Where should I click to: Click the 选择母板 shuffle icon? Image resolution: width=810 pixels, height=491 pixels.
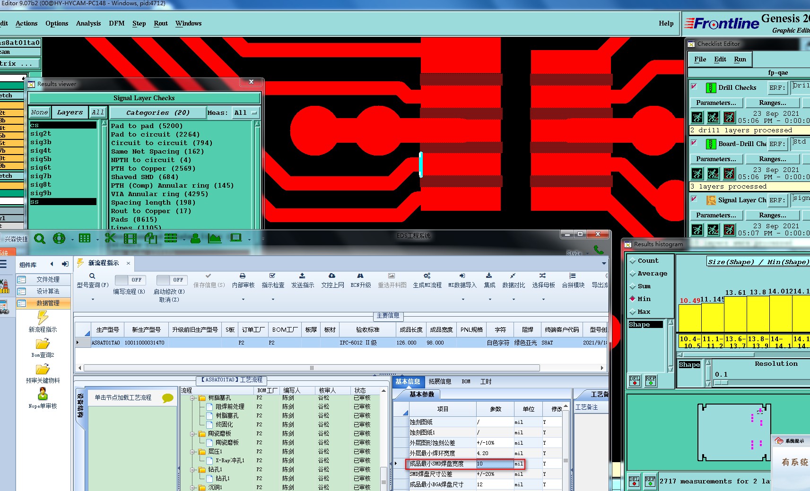[543, 276]
